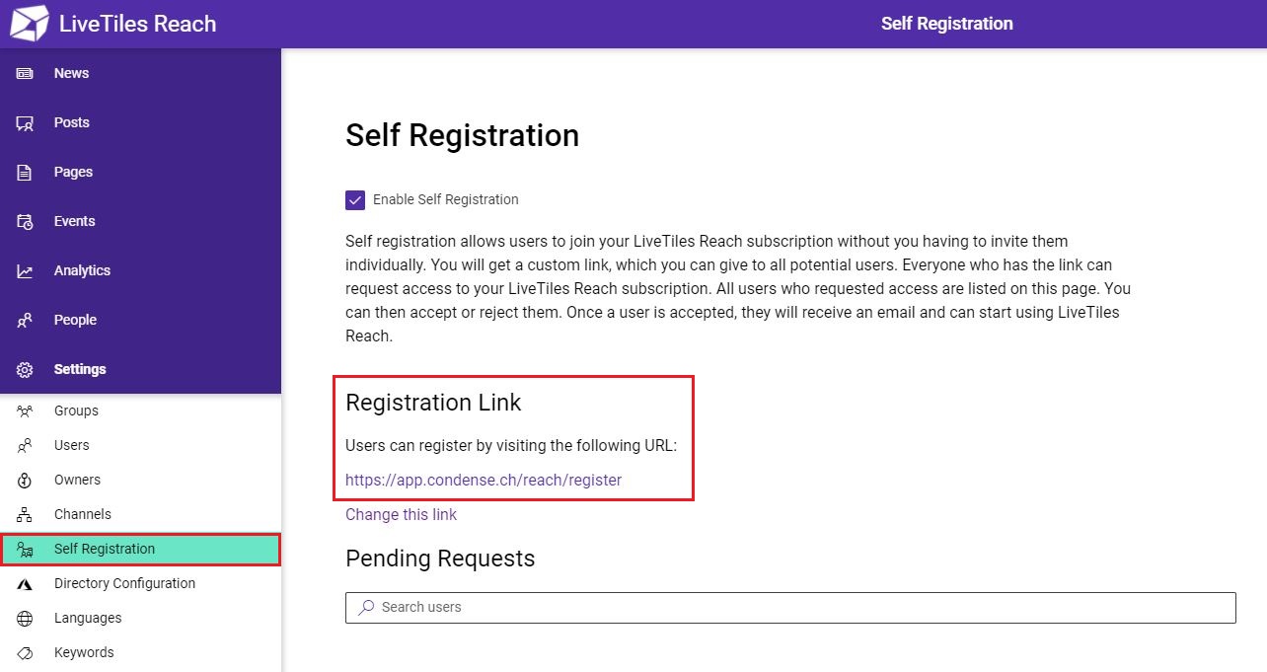Open the News section icon

point(25,74)
